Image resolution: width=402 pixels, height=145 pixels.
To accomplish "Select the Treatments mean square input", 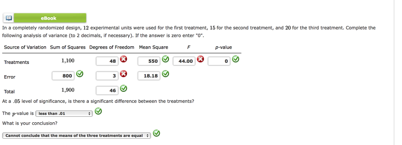I will (x=149, y=61).
